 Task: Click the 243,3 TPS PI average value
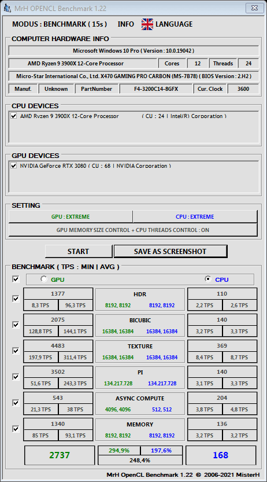point(76,384)
